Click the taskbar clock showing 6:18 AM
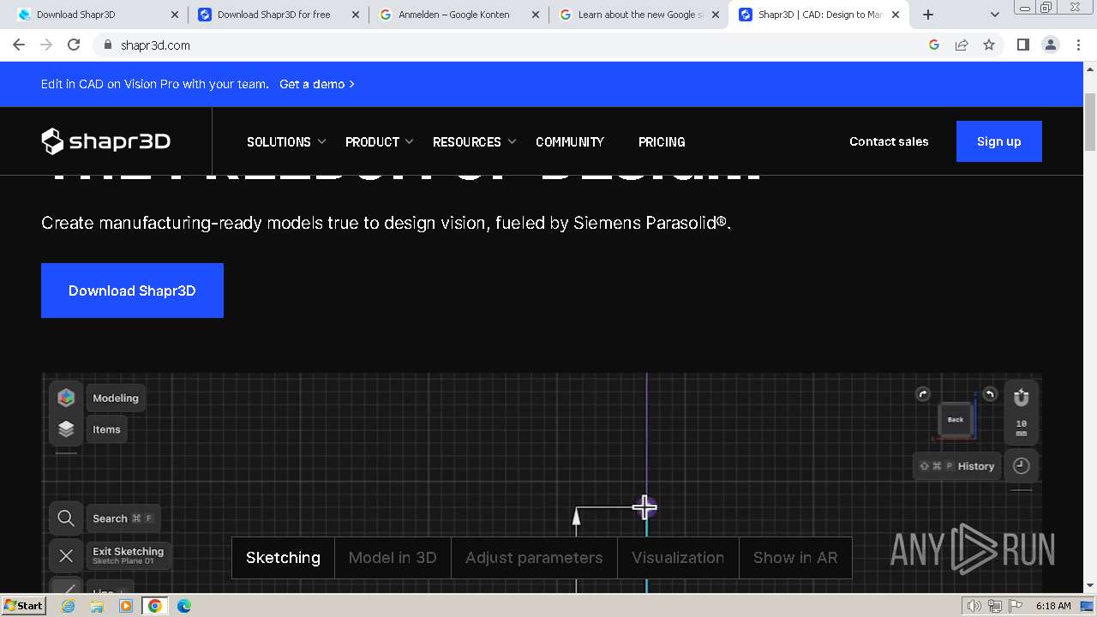This screenshot has width=1097, height=617. [x=1053, y=606]
